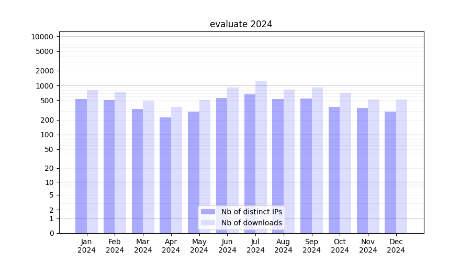This screenshot has height=262, width=471.
Task: Click the April 2024 distinct IPs bar
Action: (x=165, y=176)
